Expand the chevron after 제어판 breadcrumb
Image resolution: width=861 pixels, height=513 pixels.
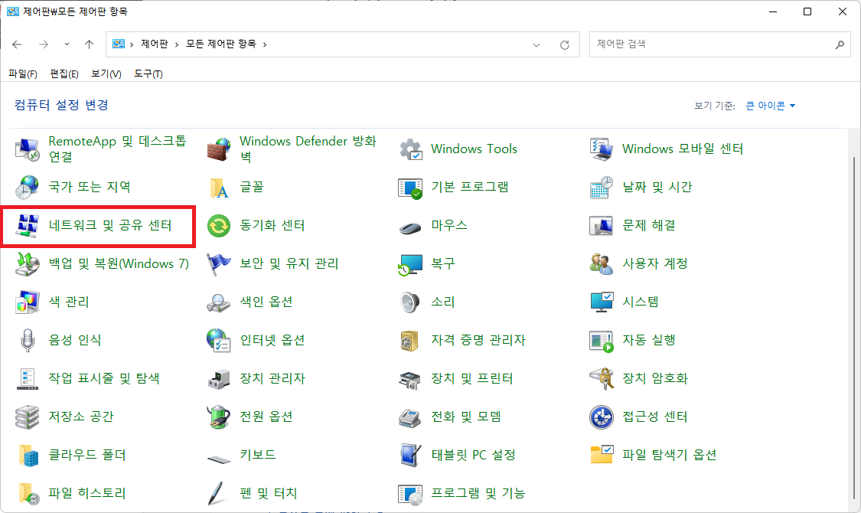[x=177, y=44]
